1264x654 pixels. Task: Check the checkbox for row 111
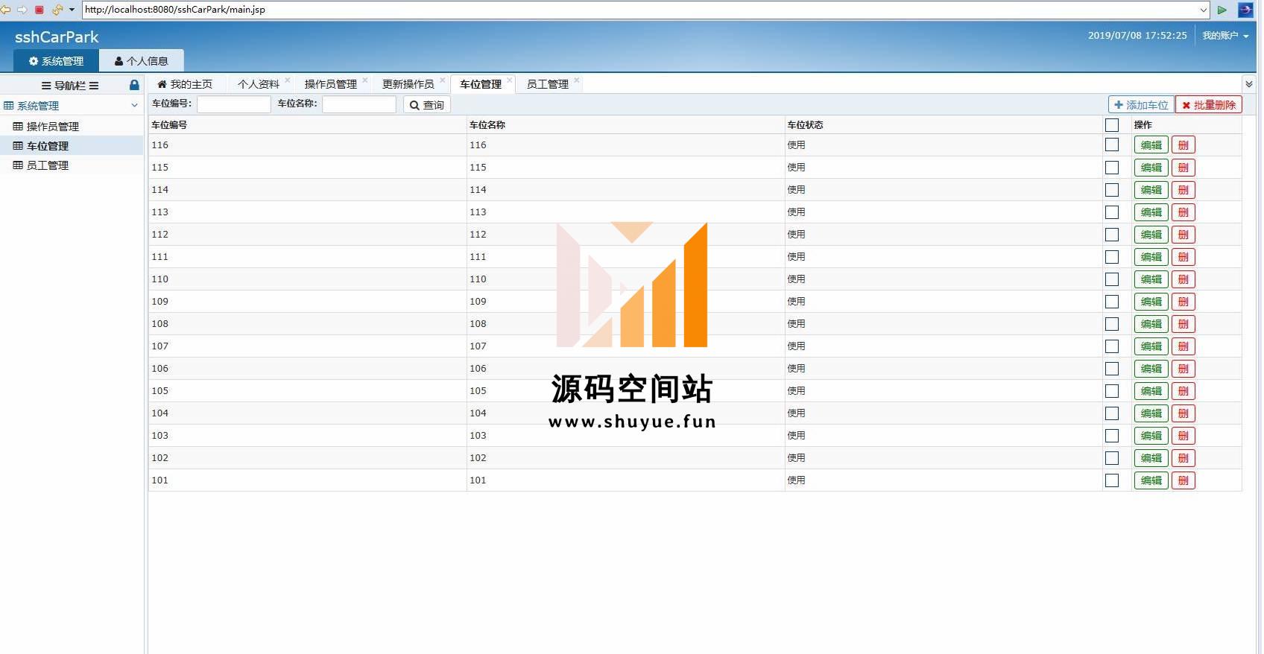pos(1112,257)
